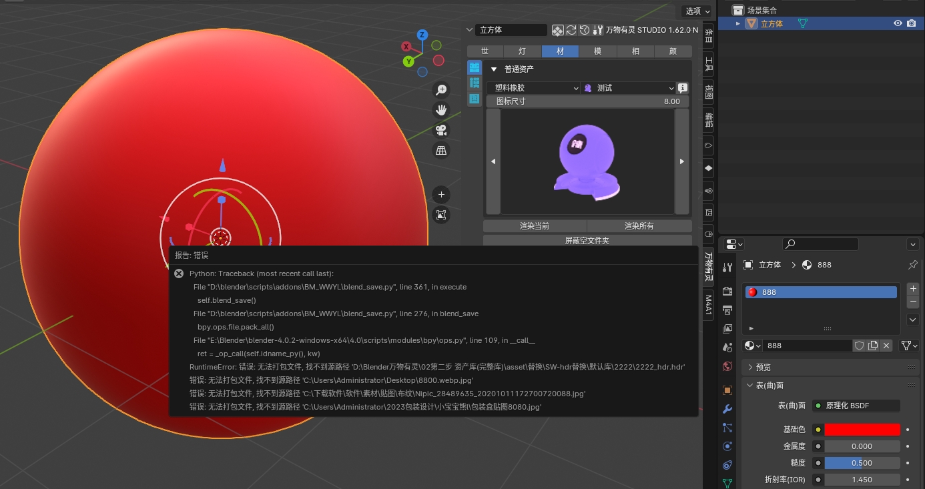Click socket dot beside 糙度

[x=818, y=463]
